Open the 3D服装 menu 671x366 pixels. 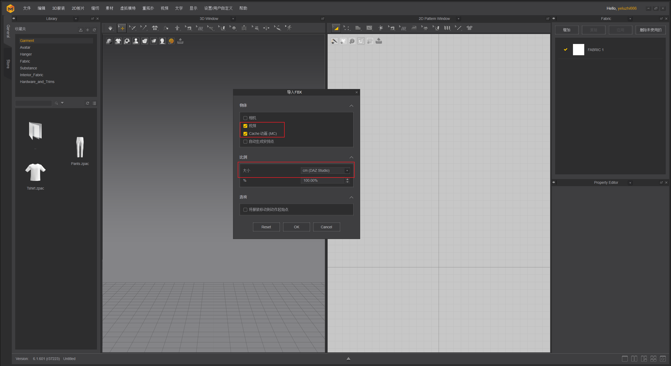(x=58, y=8)
